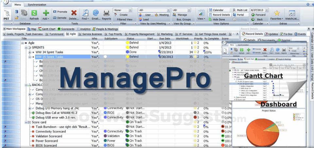Switch to Multi List view
The image size is (314, 148).
pyautogui.click(x=240, y=10)
